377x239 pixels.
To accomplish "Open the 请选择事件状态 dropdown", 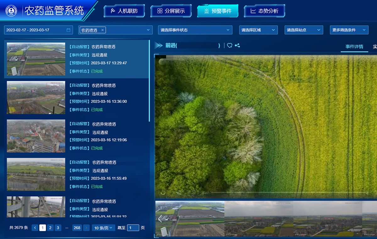I will click(195, 30).
